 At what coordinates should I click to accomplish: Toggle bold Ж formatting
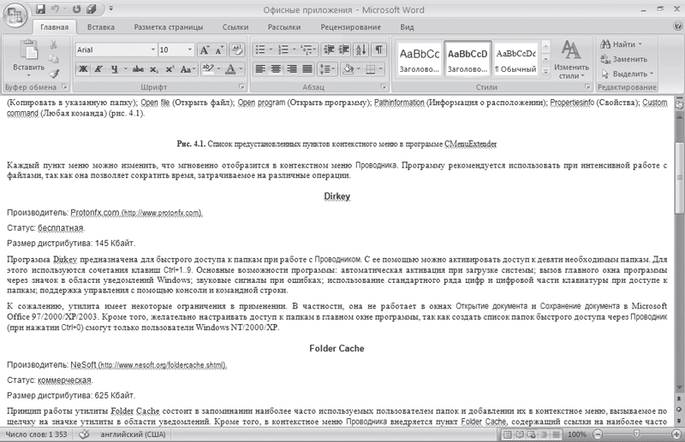pos(83,69)
